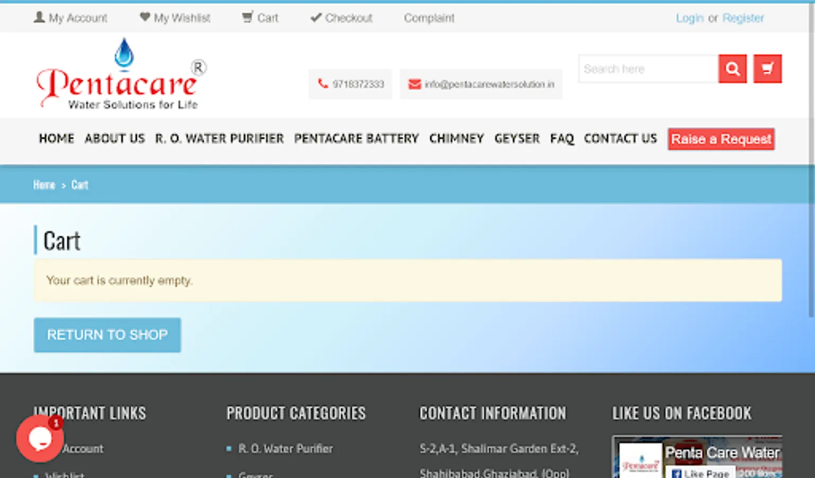
Task: Go to HOME in the navigation menu
Action: tap(56, 139)
